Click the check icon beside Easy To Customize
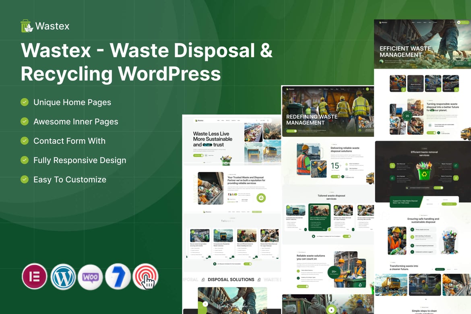The width and height of the screenshot is (471, 314). point(25,180)
